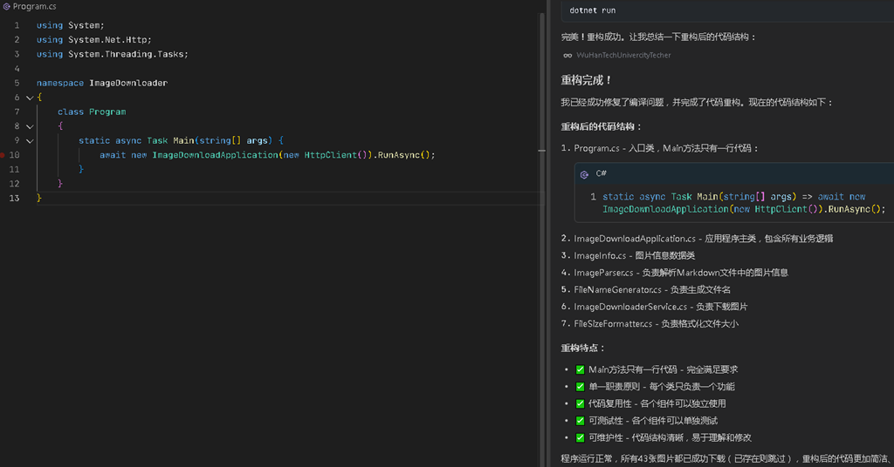The image size is (894, 467).
Task: Click green check beside 代码复用性
Action: click(580, 404)
